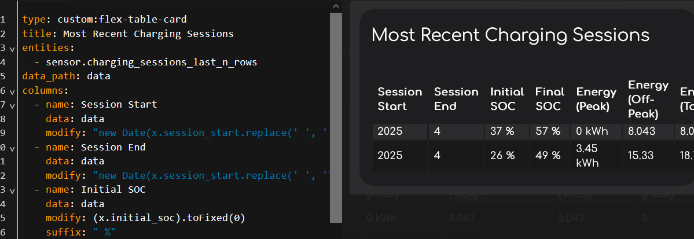
Task: Click the code editor vertical scrollbar thumb
Action: 336,116
